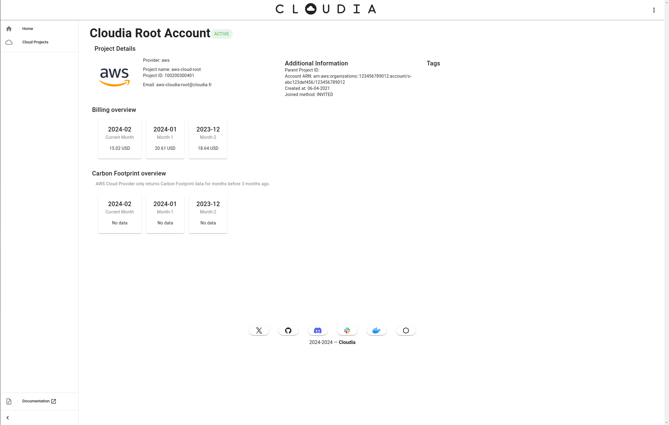Screen dimensions: 669x425
Task: Select the 2024-02 billing card
Action: [120, 139]
